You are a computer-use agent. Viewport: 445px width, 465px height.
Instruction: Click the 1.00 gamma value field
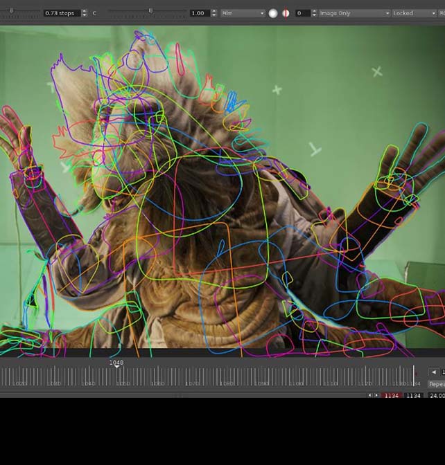[200, 13]
